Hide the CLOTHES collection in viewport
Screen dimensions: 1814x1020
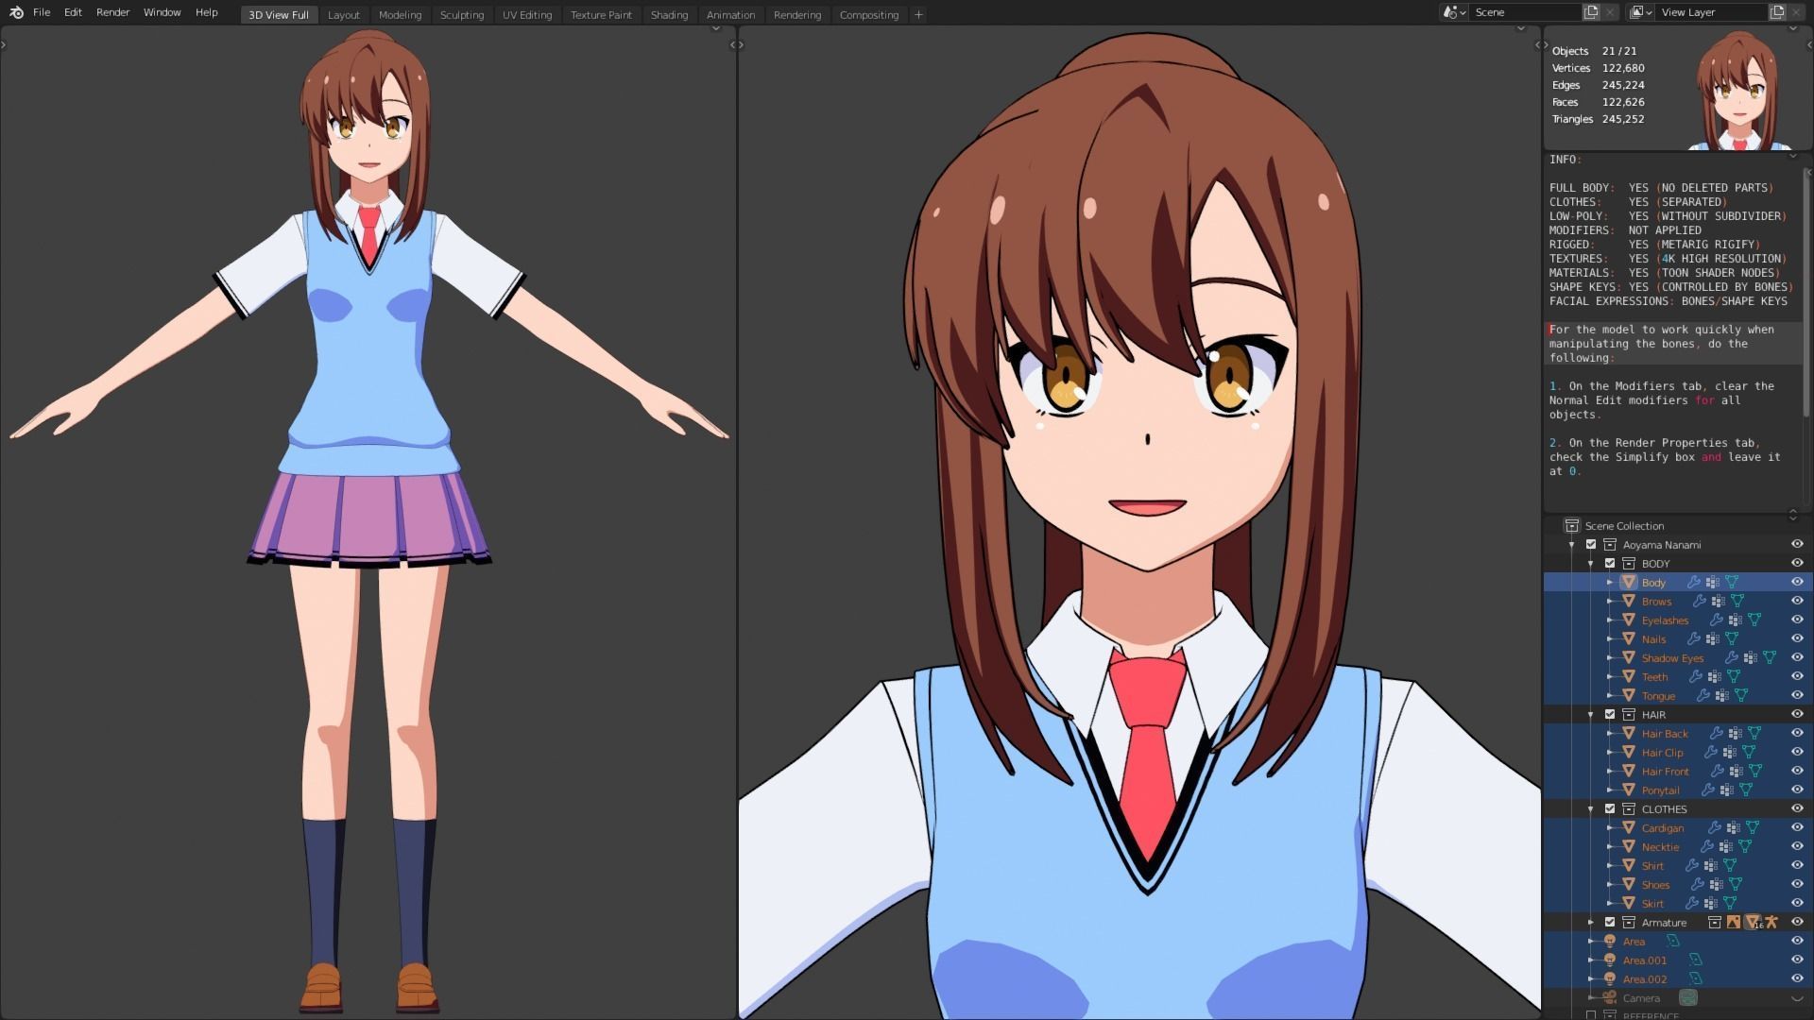tap(1797, 808)
